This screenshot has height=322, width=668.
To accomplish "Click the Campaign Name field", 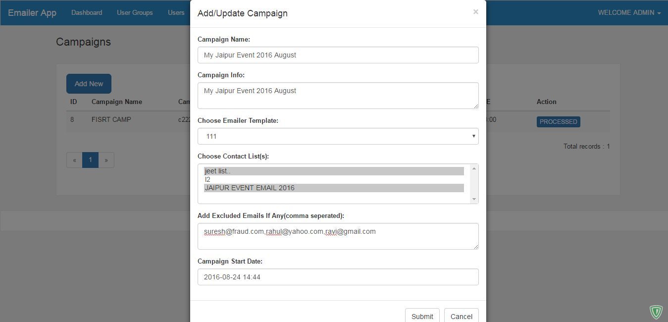I will (338, 55).
